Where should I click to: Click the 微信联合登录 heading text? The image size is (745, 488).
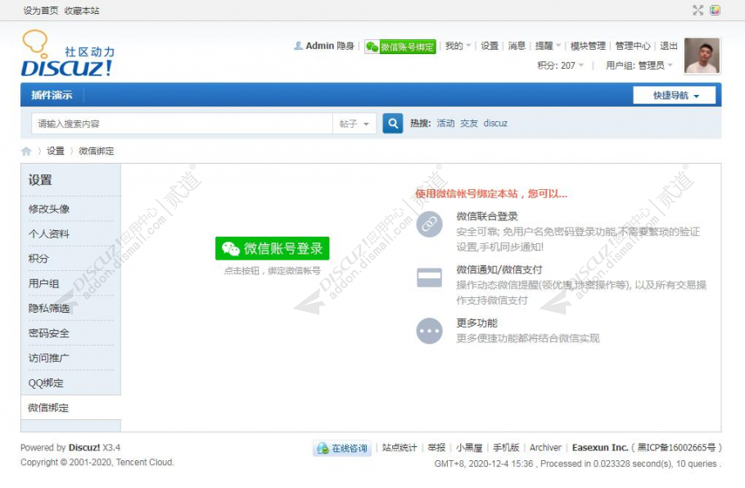pos(487,217)
